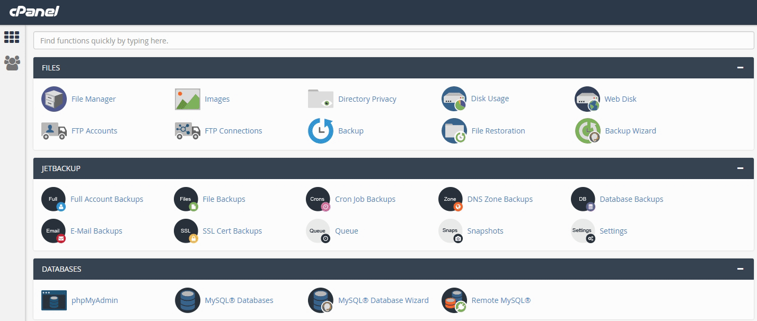Open the MySQL Database Wizard icon
The height and width of the screenshot is (321, 757).
click(321, 300)
